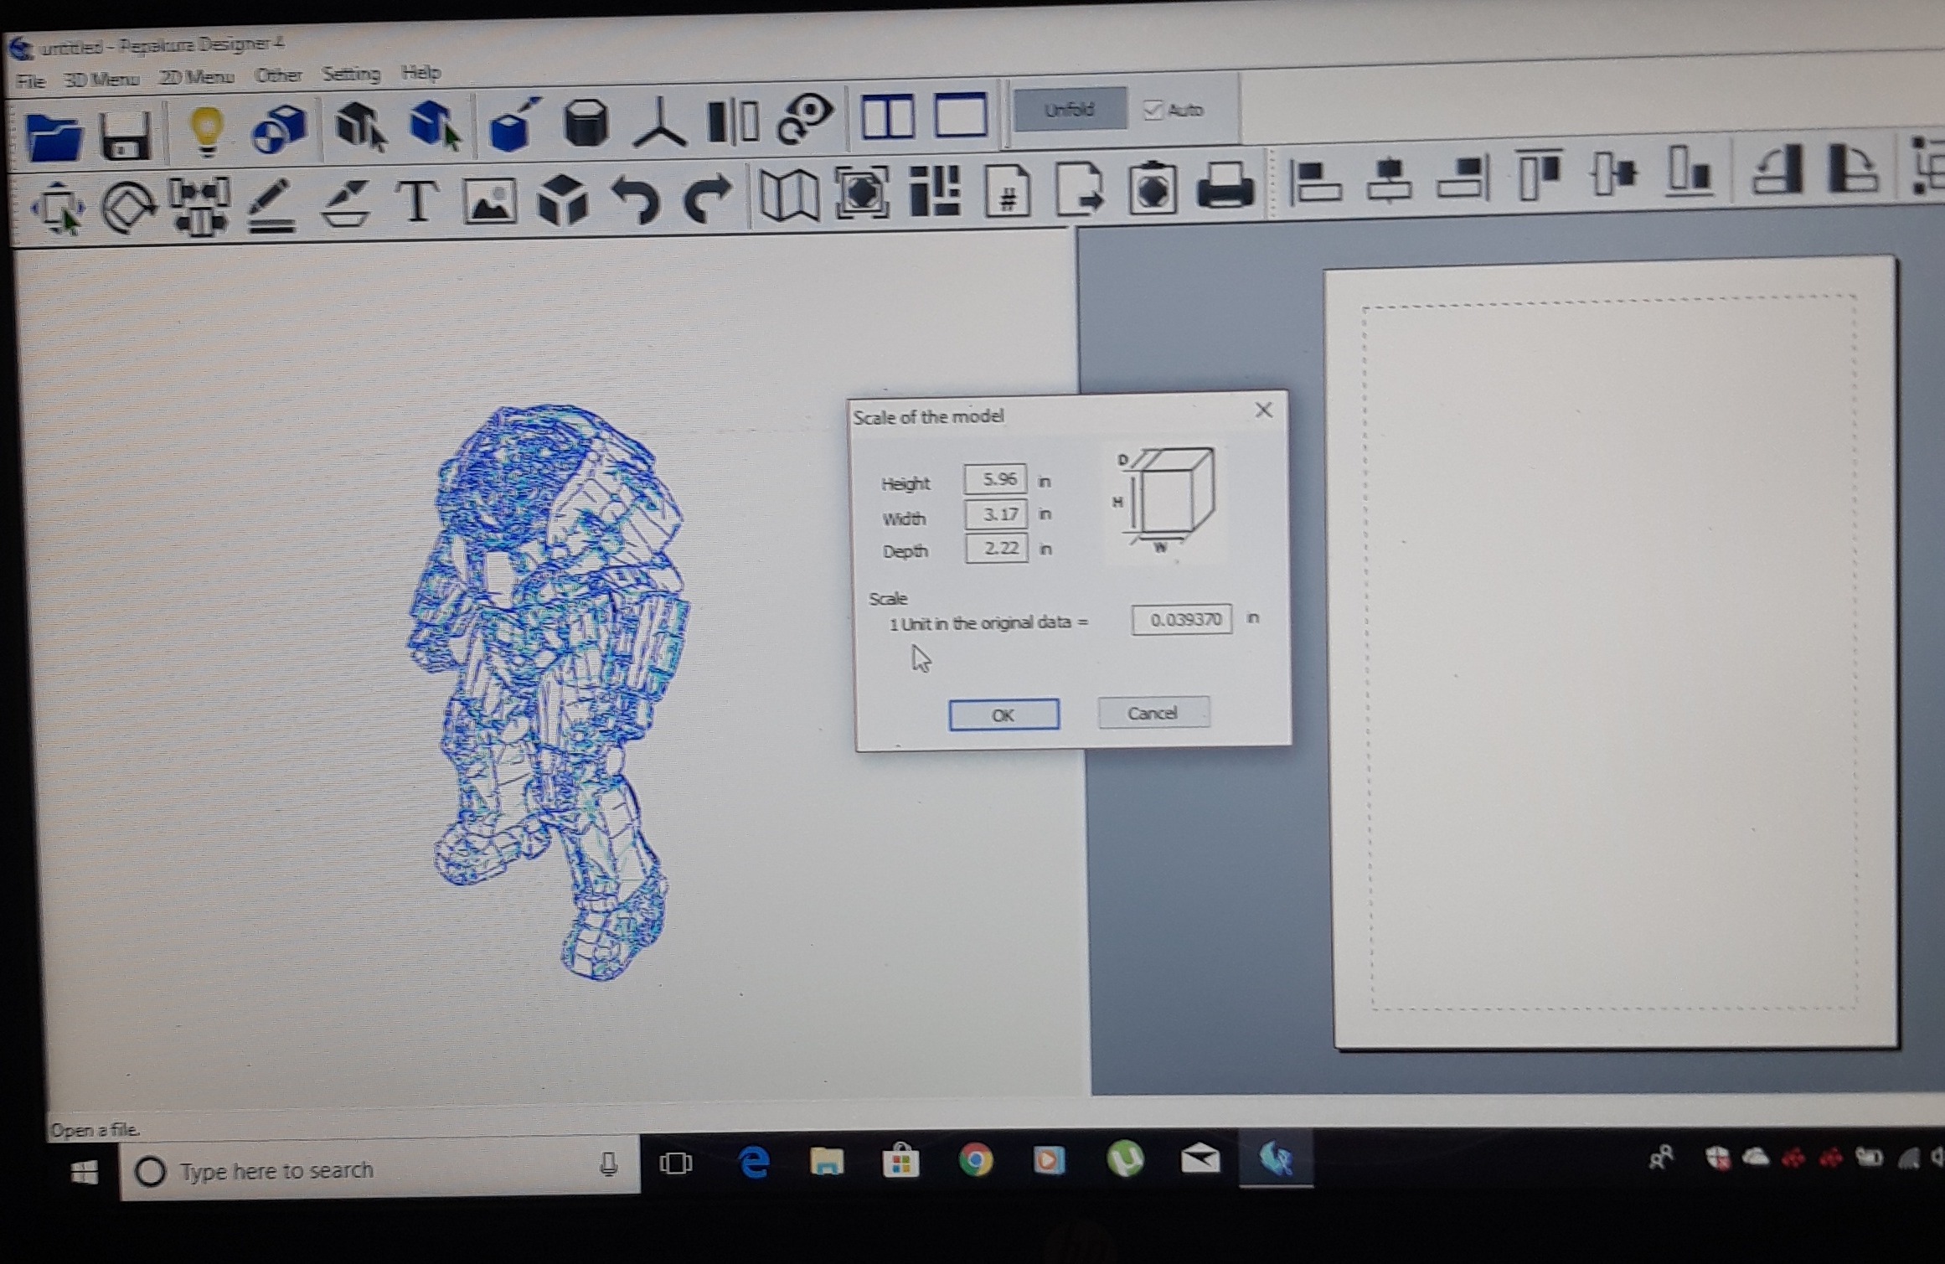1945x1264 pixels.
Task: Open the Mail app from the taskbar
Action: point(1200,1158)
